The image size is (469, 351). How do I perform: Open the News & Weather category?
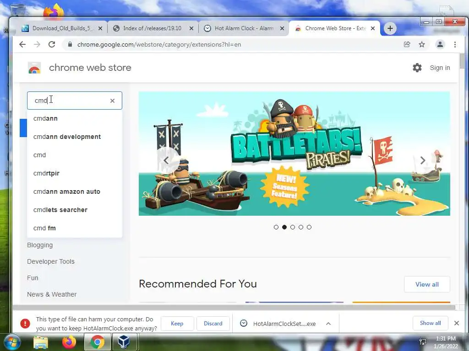(52, 294)
